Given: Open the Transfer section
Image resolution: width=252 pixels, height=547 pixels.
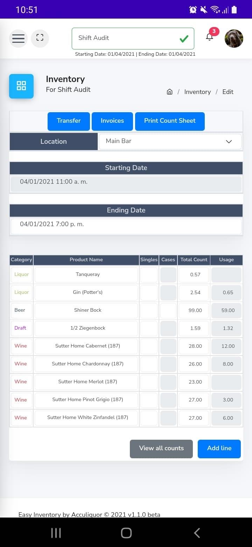Looking at the screenshot, I should coord(69,121).
